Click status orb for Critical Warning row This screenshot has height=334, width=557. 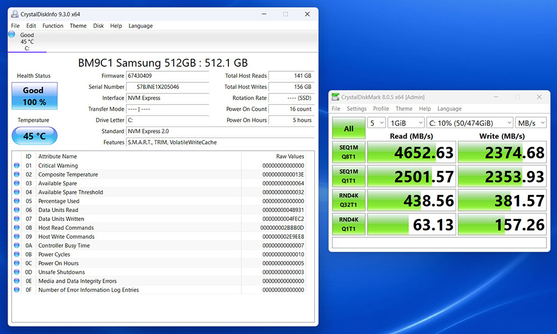pyautogui.click(x=17, y=165)
